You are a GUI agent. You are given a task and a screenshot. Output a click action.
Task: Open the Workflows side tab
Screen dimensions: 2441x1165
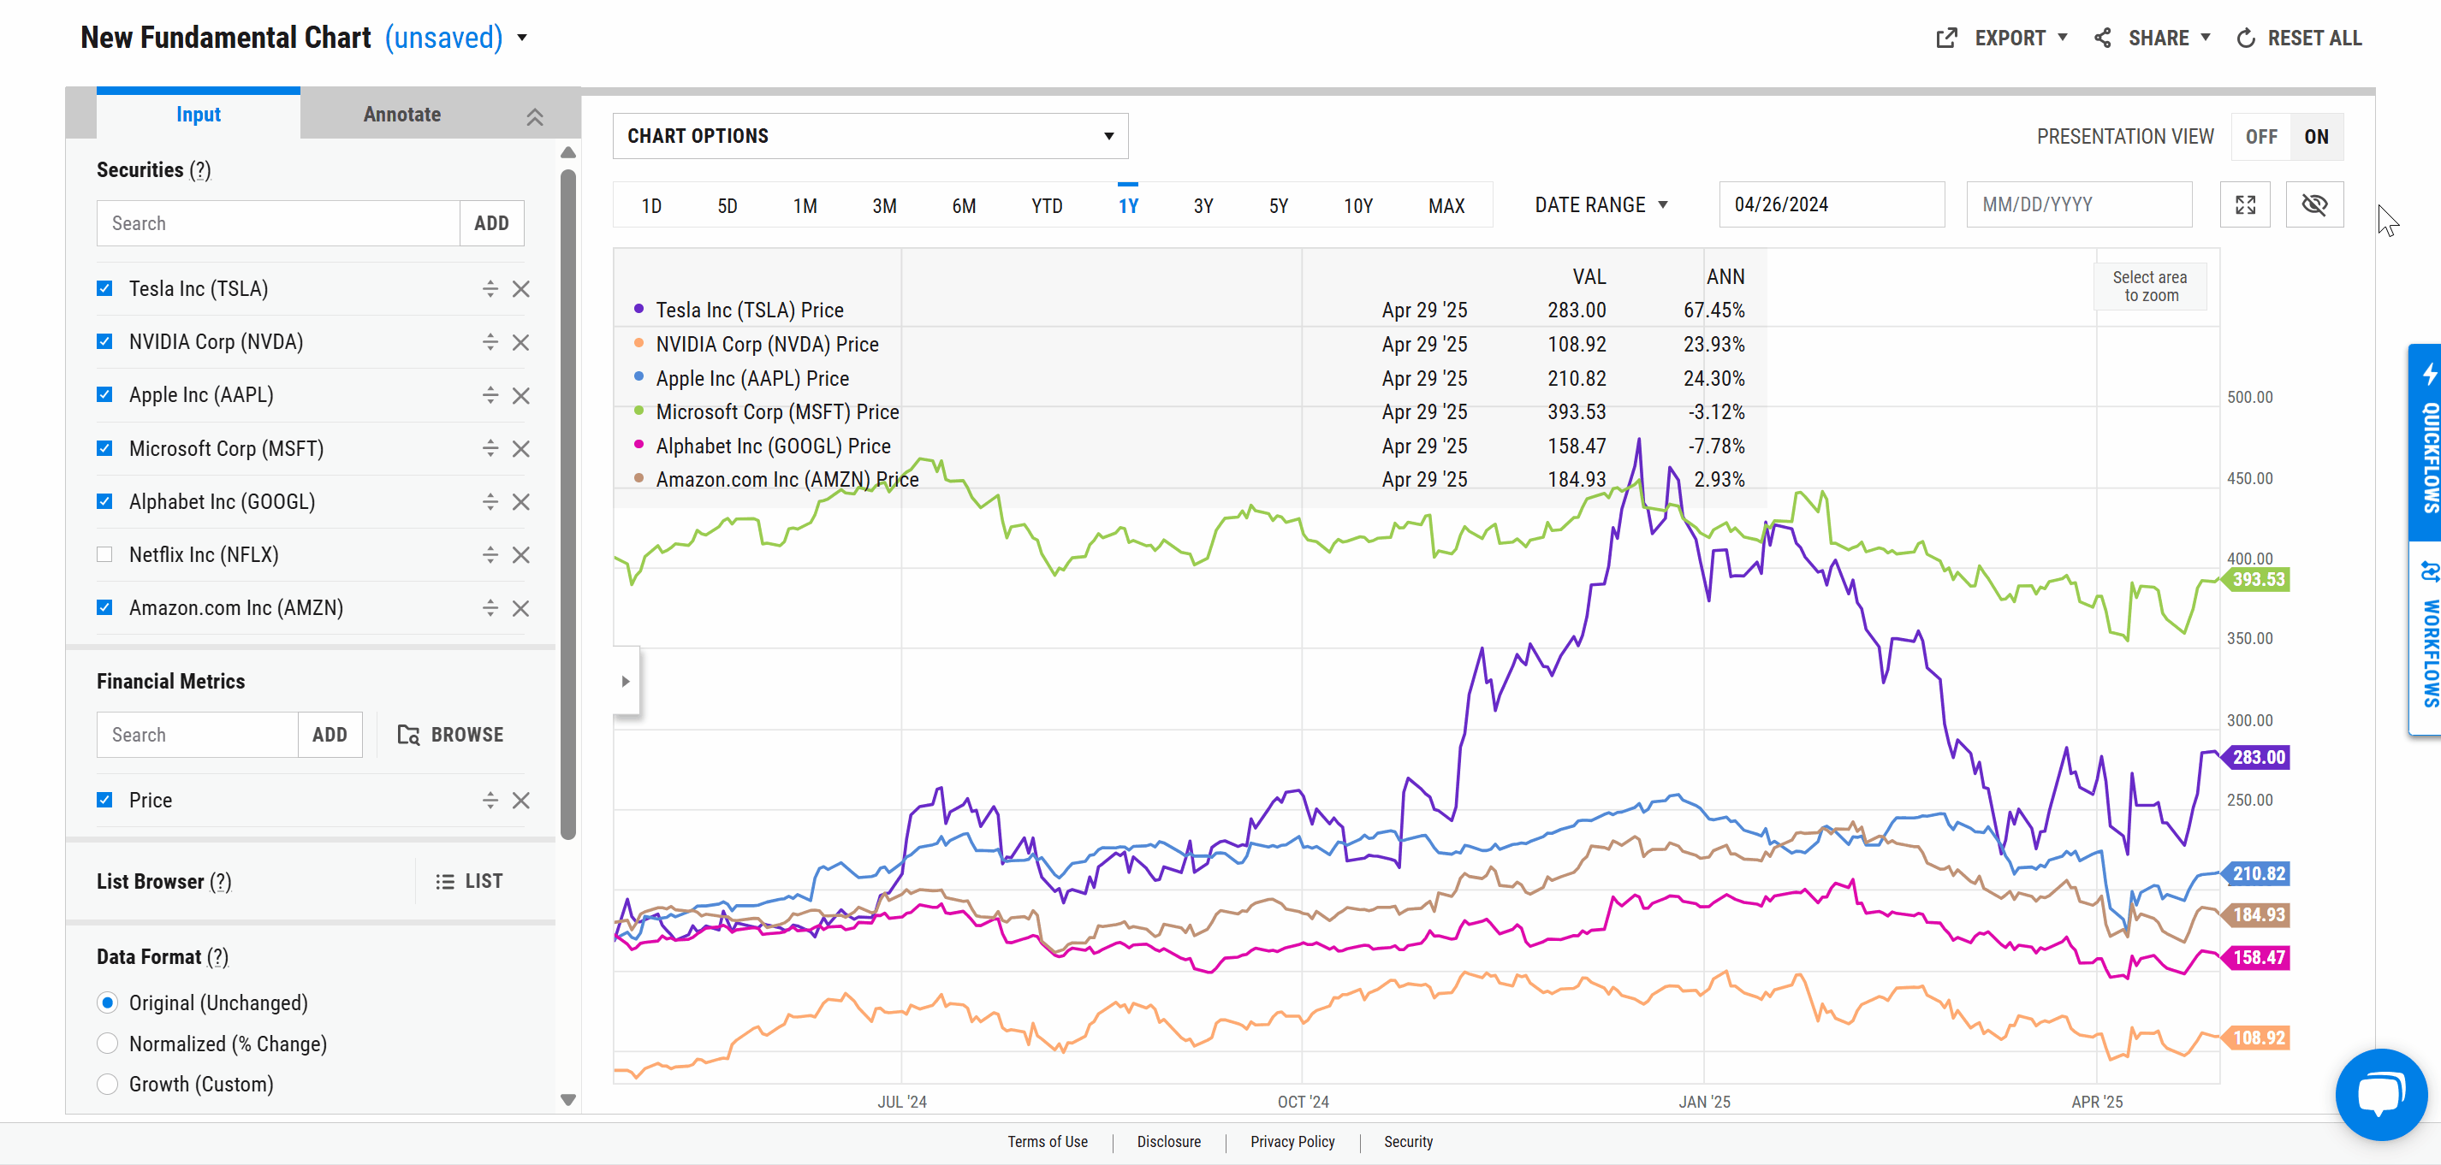[x=2426, y=636]
